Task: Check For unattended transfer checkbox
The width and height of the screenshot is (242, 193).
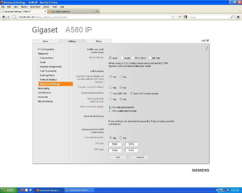Action: click(x=110, y=110)
